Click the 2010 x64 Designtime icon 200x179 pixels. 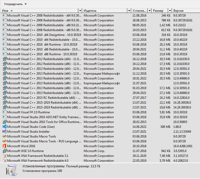(5, 35)
